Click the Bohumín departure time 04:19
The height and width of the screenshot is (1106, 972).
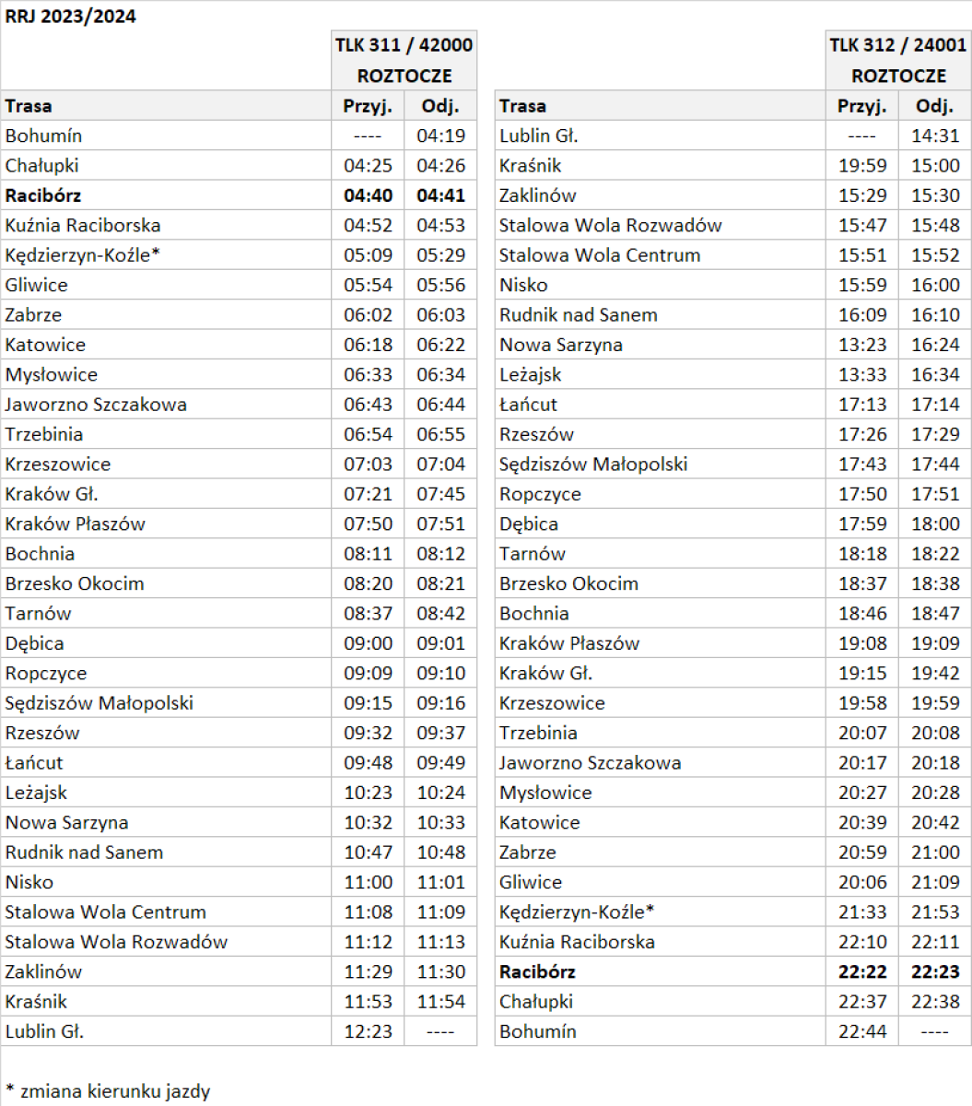pyautogui.click(x=440, y=135)
